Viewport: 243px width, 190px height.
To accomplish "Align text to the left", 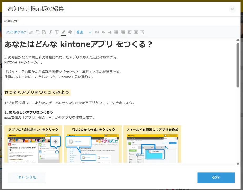I will 129,32.
